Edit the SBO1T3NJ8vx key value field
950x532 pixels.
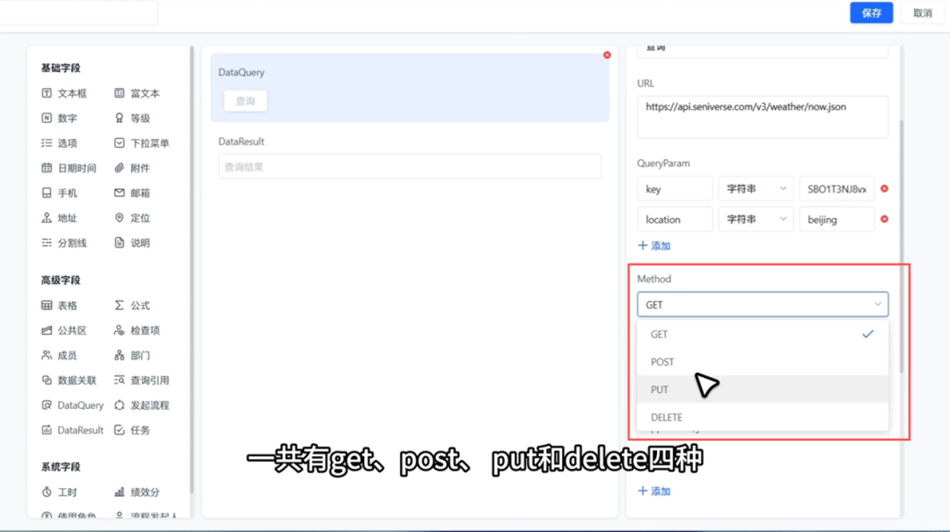pos(837,188)
